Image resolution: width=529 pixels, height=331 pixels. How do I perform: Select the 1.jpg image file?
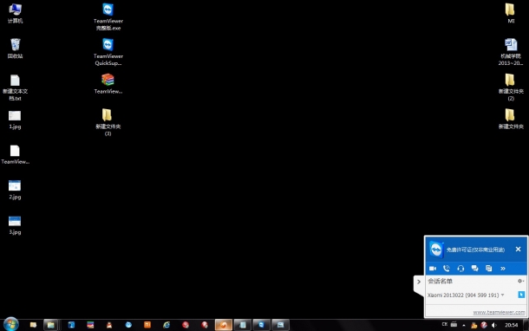(15, 120)
